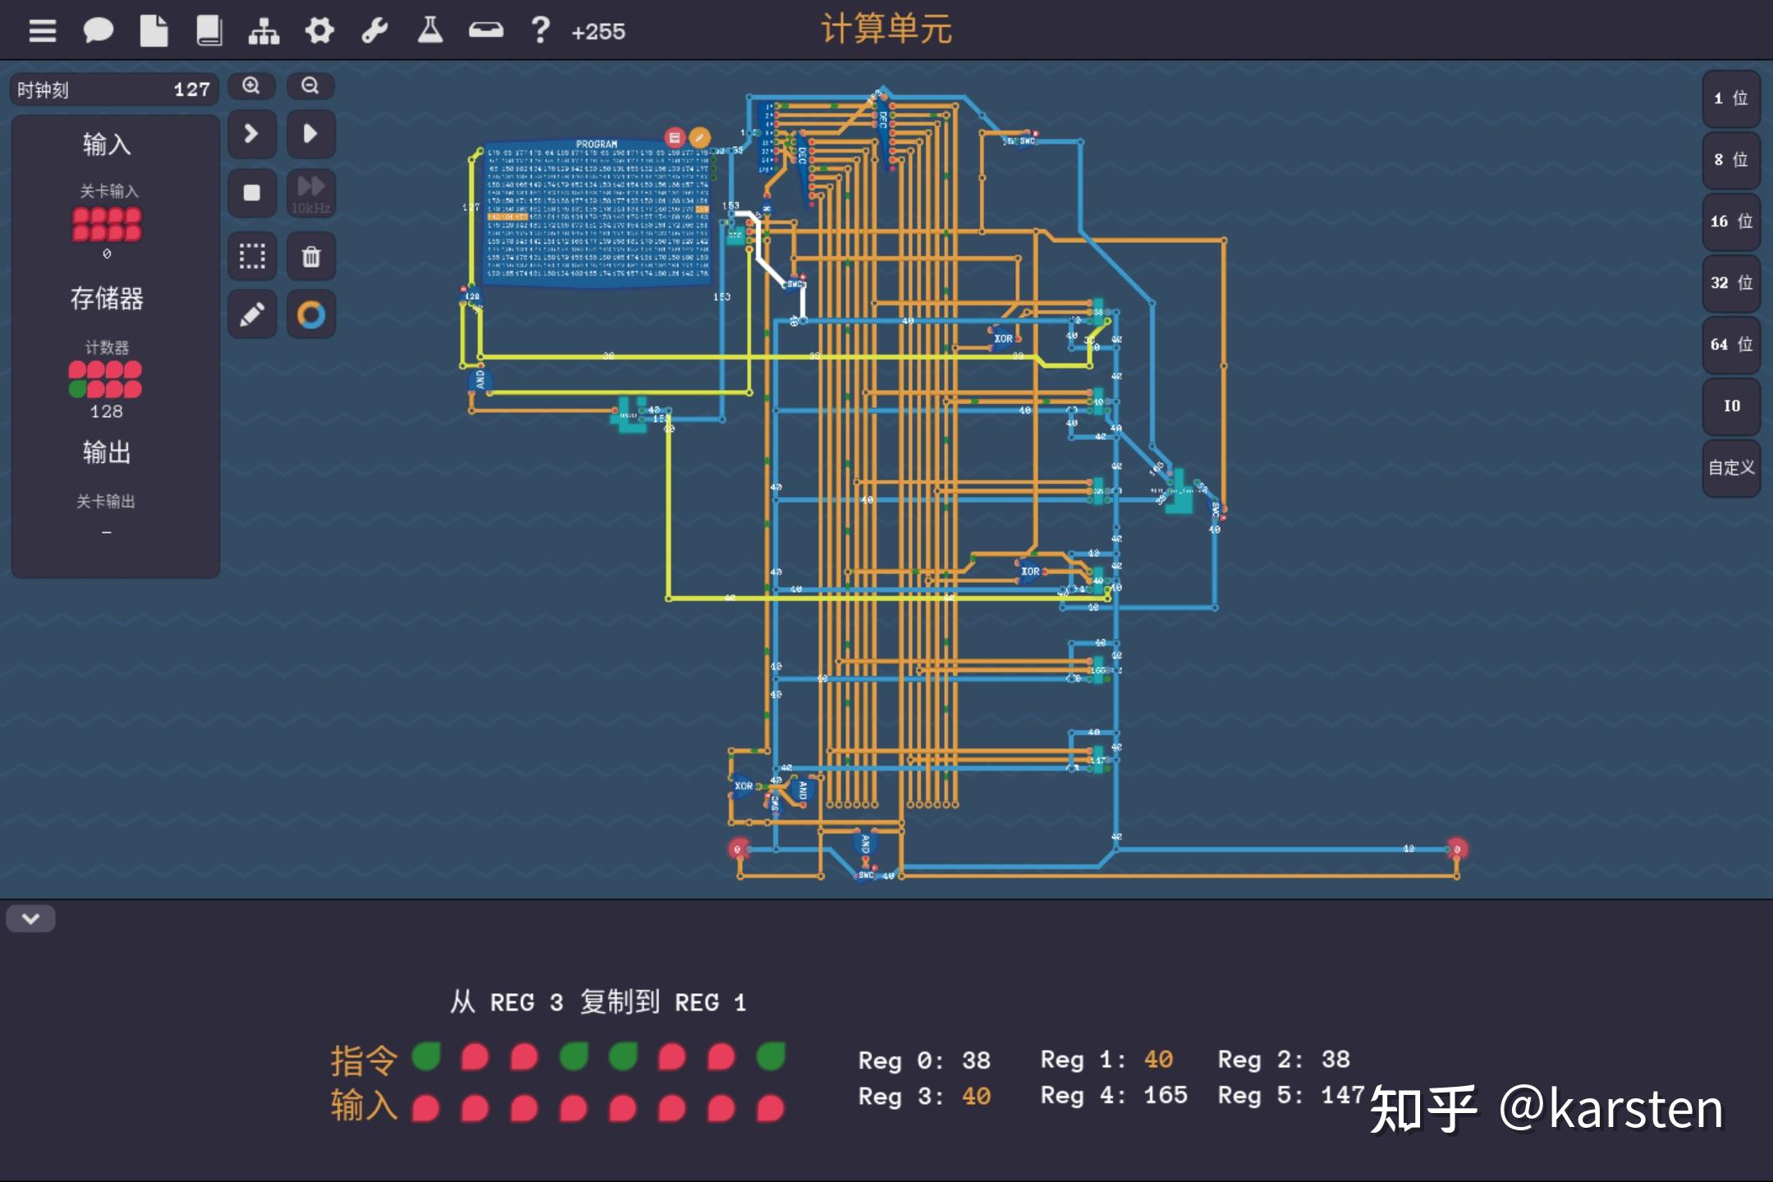Click the Reg 4: 165 value
This screenshot has height=1182, width=1773.
click(1114, 1095)
